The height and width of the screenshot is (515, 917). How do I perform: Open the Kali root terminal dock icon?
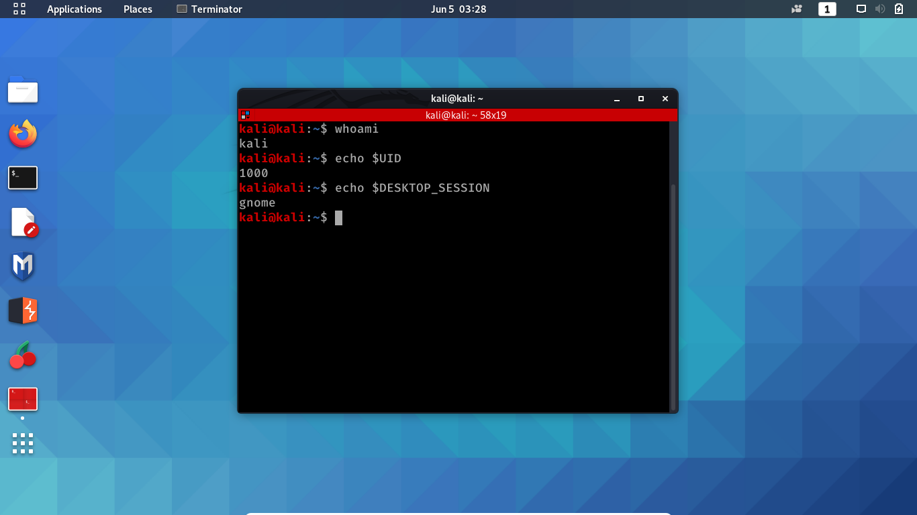pyautogui.click(x=22, y=399)
